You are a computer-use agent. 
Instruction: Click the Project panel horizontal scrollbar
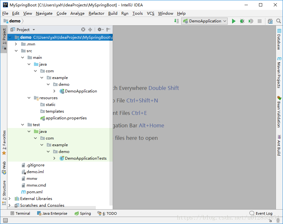(52, 208)
